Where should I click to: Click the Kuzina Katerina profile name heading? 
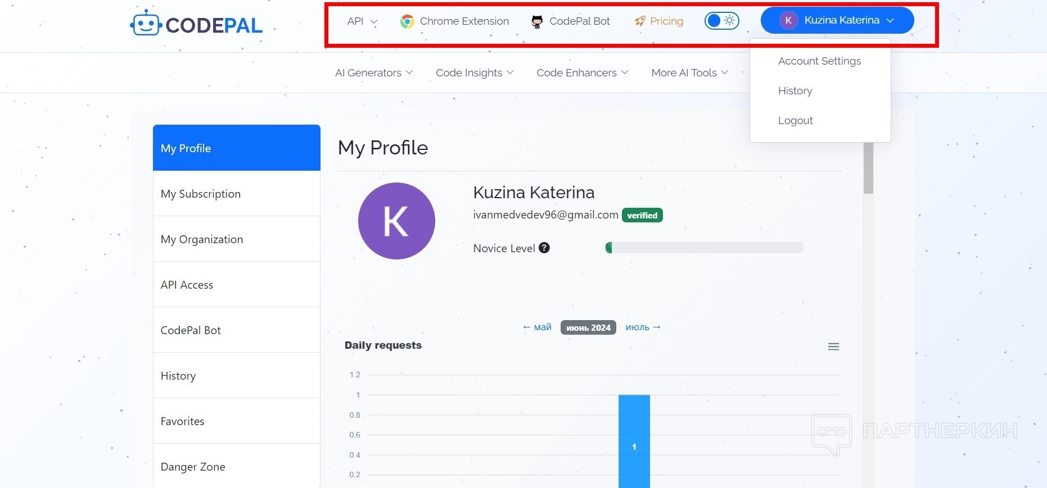[x=534, y=193]
